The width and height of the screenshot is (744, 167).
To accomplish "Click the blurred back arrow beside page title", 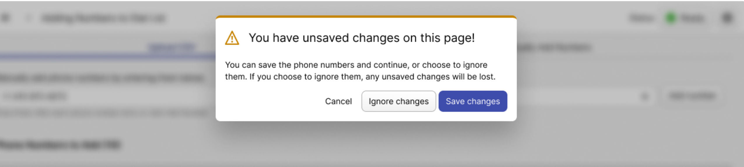I will point(28,18).
